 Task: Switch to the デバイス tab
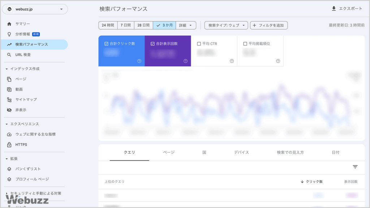(241, 152)
